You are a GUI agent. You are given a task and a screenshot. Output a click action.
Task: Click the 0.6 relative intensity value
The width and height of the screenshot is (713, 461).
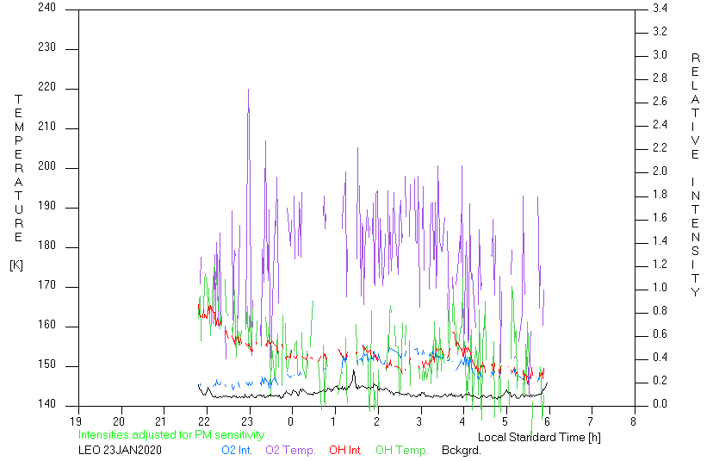click(x=660, y=334)
